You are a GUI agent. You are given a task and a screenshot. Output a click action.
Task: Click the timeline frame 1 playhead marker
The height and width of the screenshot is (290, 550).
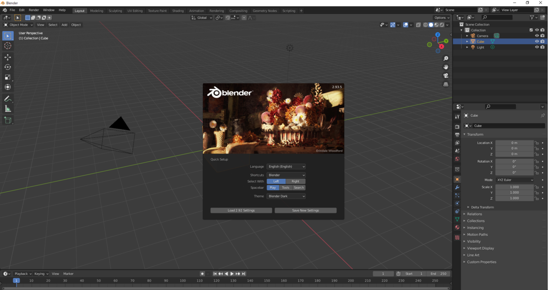(16, 280)
